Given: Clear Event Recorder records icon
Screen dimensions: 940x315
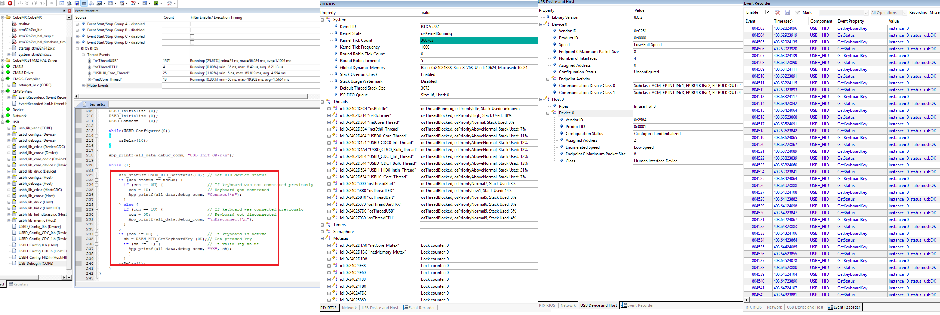Looking at the screenshot, I should 777,12.
